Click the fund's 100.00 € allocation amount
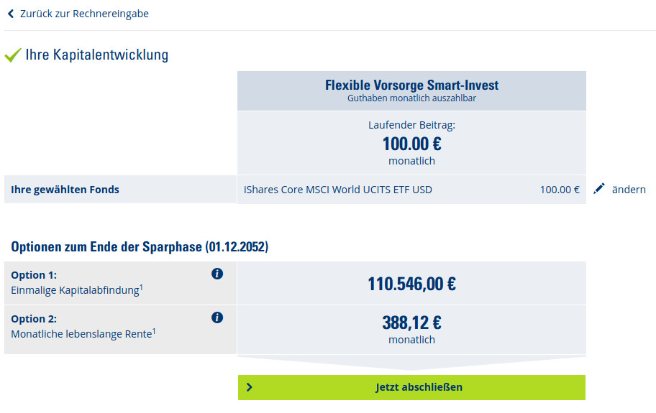Image resolution: width=656 pixels, height=413 pixels. pyautogui.click(x=560, y=190)
